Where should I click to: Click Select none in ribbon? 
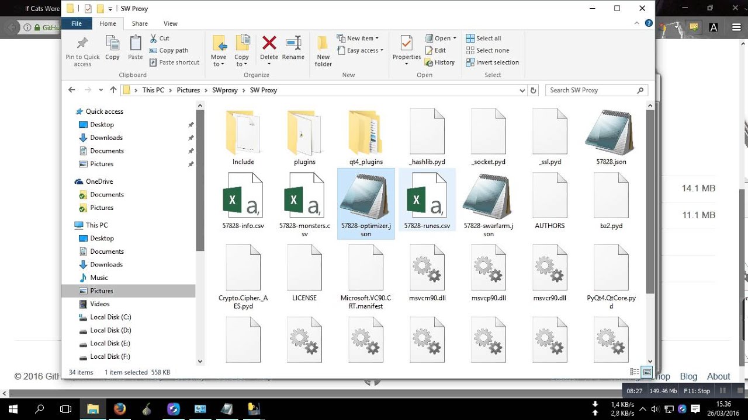coord(487,50)
